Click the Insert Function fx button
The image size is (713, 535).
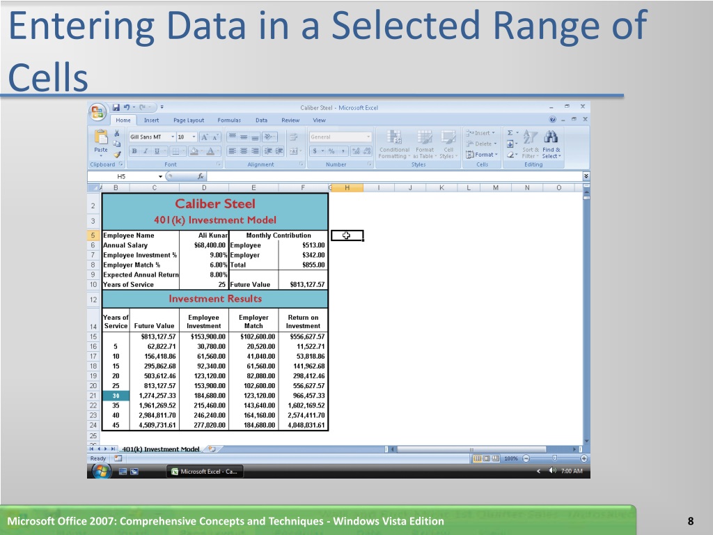(201, 176)
